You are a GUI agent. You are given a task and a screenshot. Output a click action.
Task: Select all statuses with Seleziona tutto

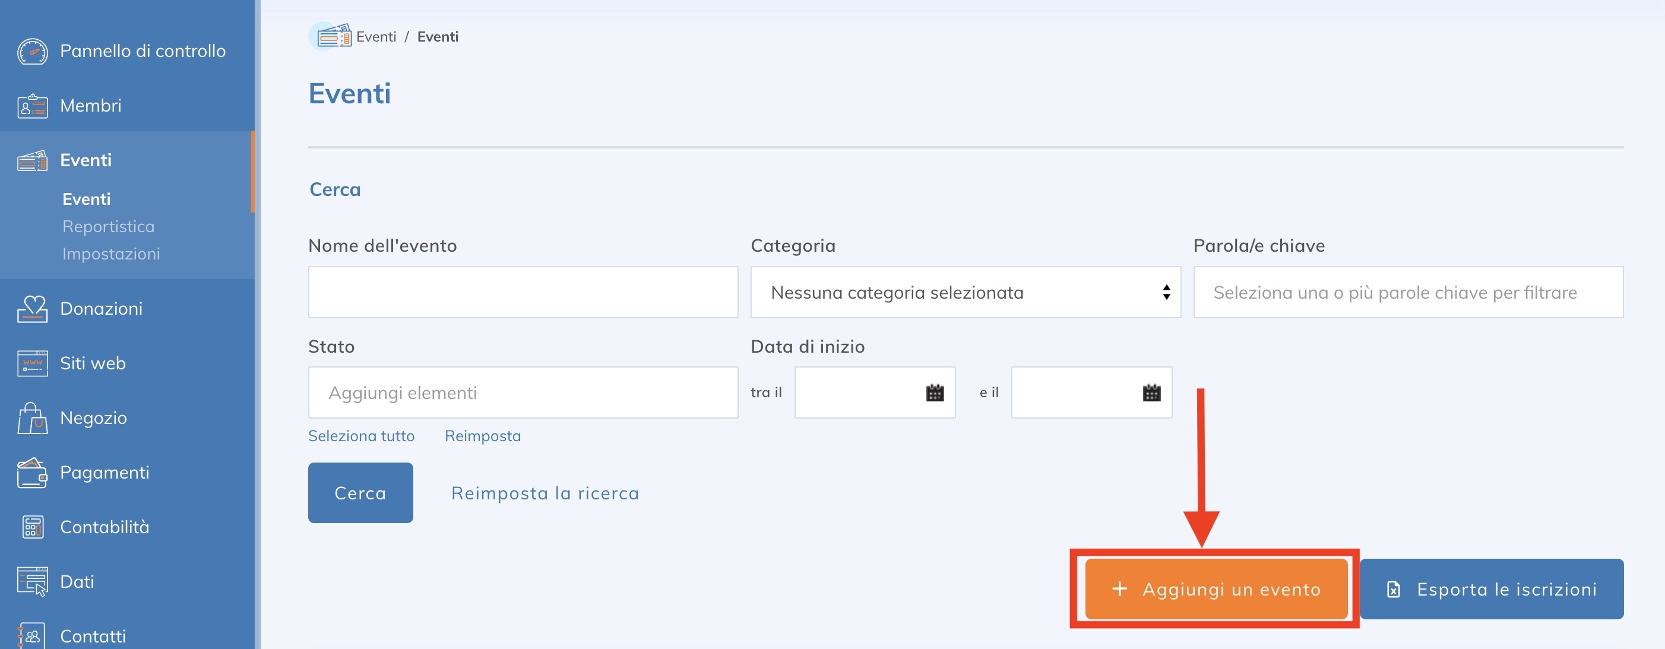[361, 436]
